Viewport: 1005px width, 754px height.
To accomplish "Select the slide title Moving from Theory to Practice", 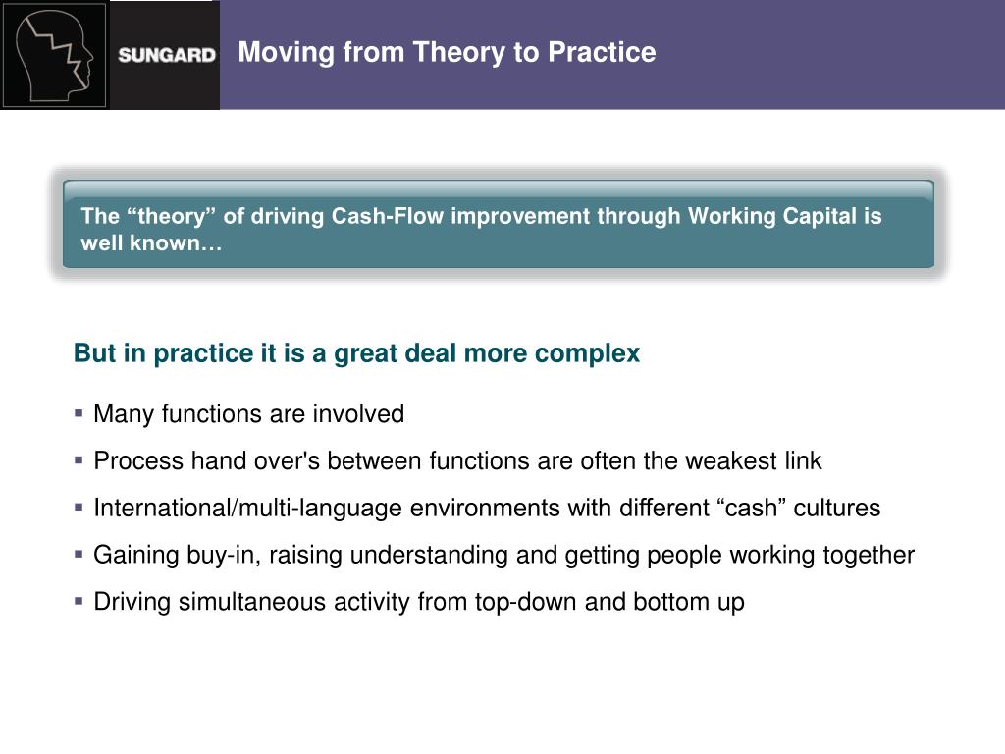I will pyautogui.click(x=447, y=52).
